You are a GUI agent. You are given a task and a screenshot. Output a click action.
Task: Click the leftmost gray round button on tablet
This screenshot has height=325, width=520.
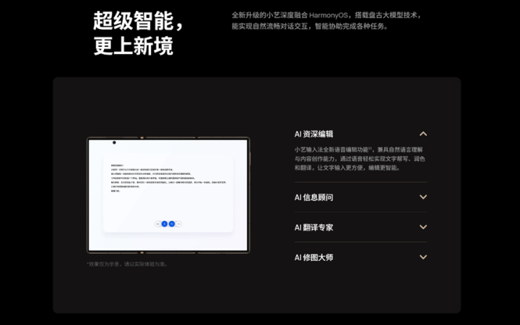157,224
